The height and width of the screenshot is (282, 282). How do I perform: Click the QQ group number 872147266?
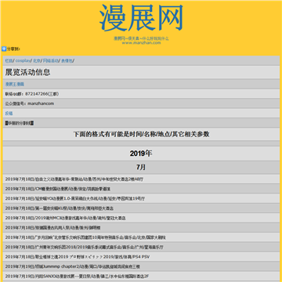[x=37, y=94]
